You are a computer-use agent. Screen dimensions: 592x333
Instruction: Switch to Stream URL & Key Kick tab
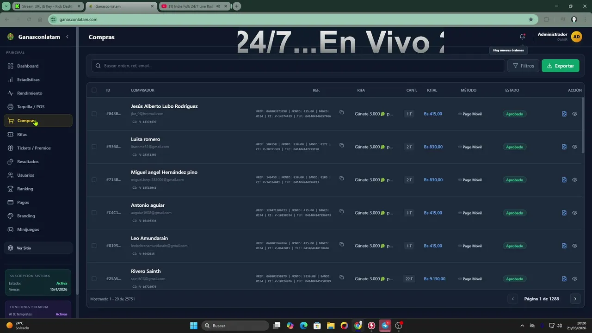click(47, 6)
